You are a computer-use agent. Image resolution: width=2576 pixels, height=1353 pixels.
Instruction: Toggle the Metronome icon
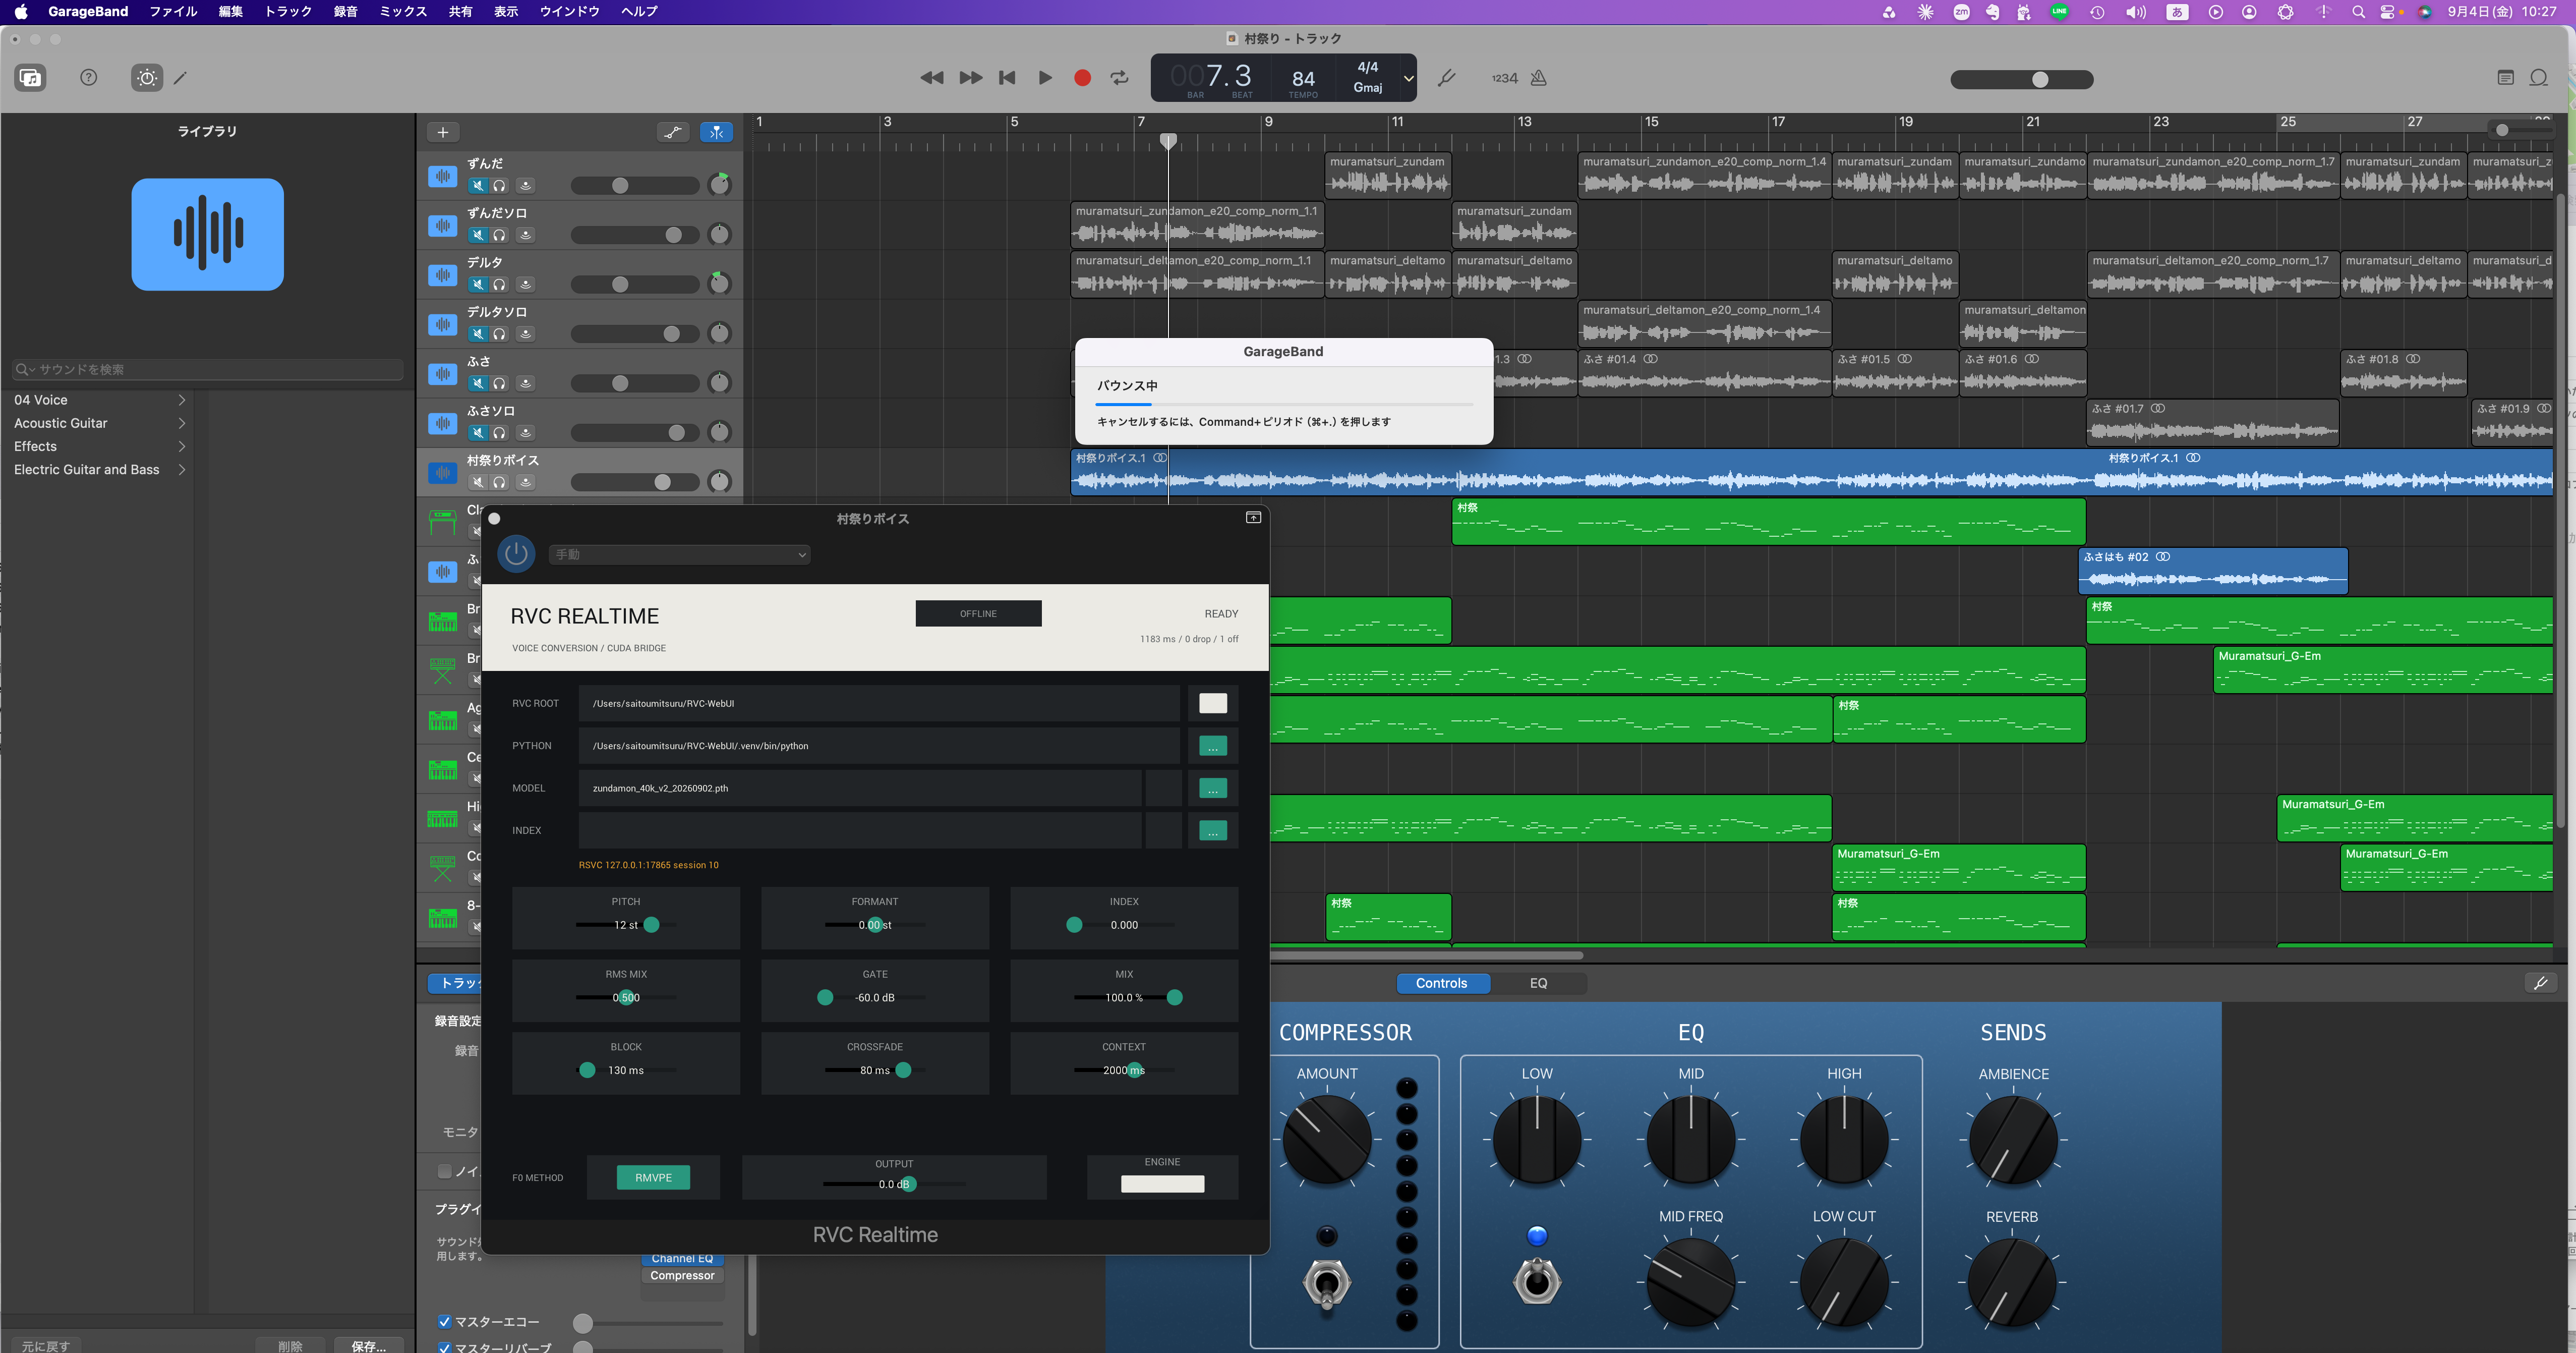1539,78
